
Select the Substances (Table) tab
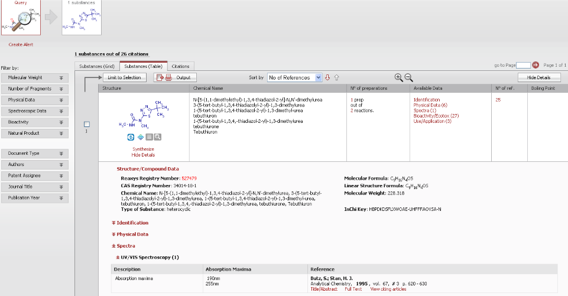144,66
